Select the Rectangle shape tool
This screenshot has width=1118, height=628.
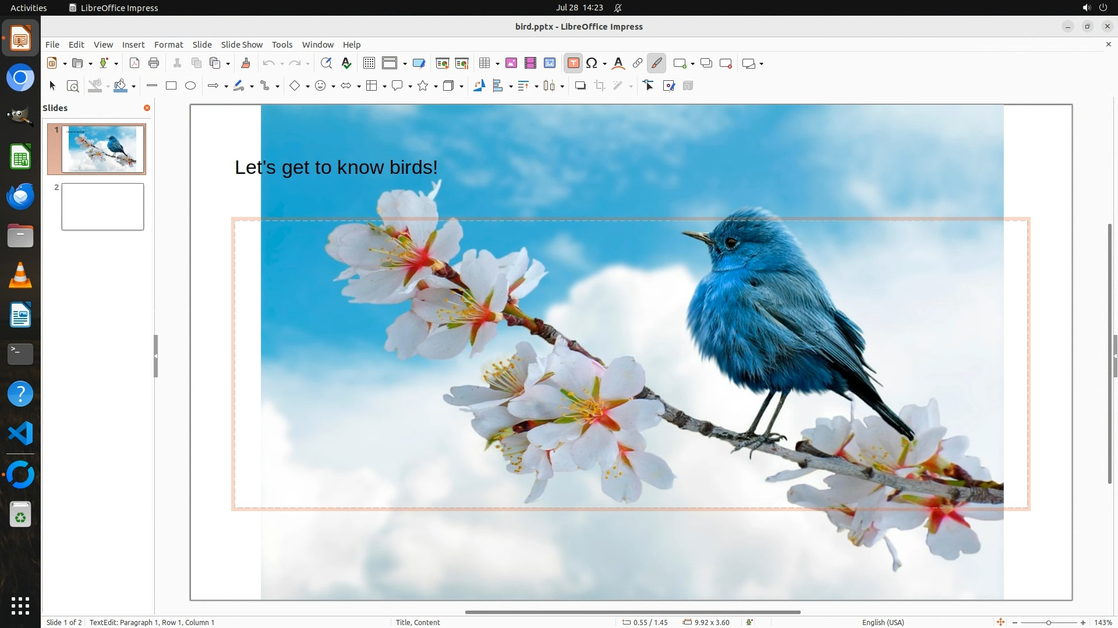click(171, 86)
